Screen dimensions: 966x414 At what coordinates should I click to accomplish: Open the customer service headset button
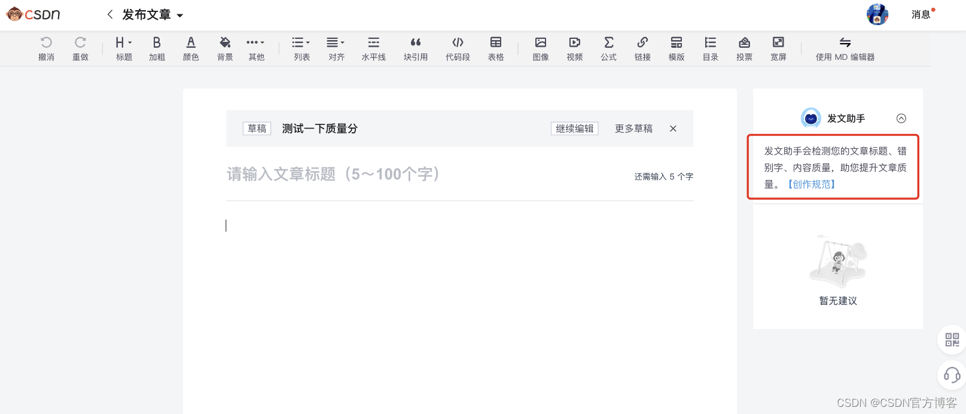952,376
